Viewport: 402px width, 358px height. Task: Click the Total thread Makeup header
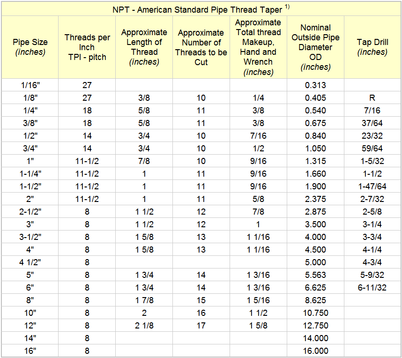coord(258,47)
